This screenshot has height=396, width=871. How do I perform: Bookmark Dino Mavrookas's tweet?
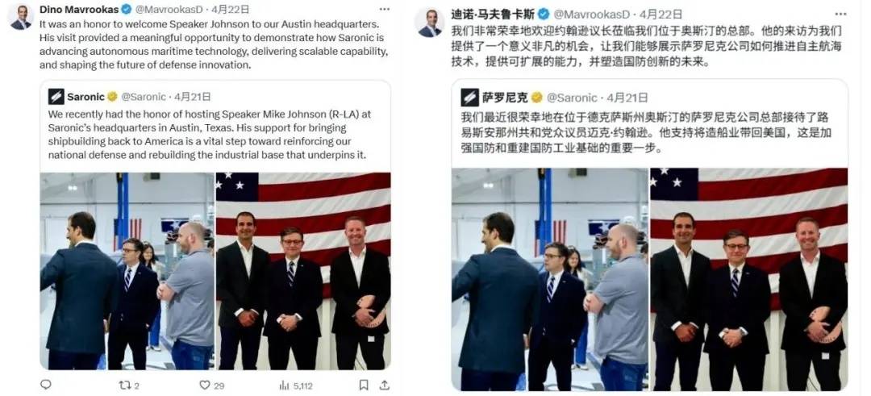(x=364, y=385)
